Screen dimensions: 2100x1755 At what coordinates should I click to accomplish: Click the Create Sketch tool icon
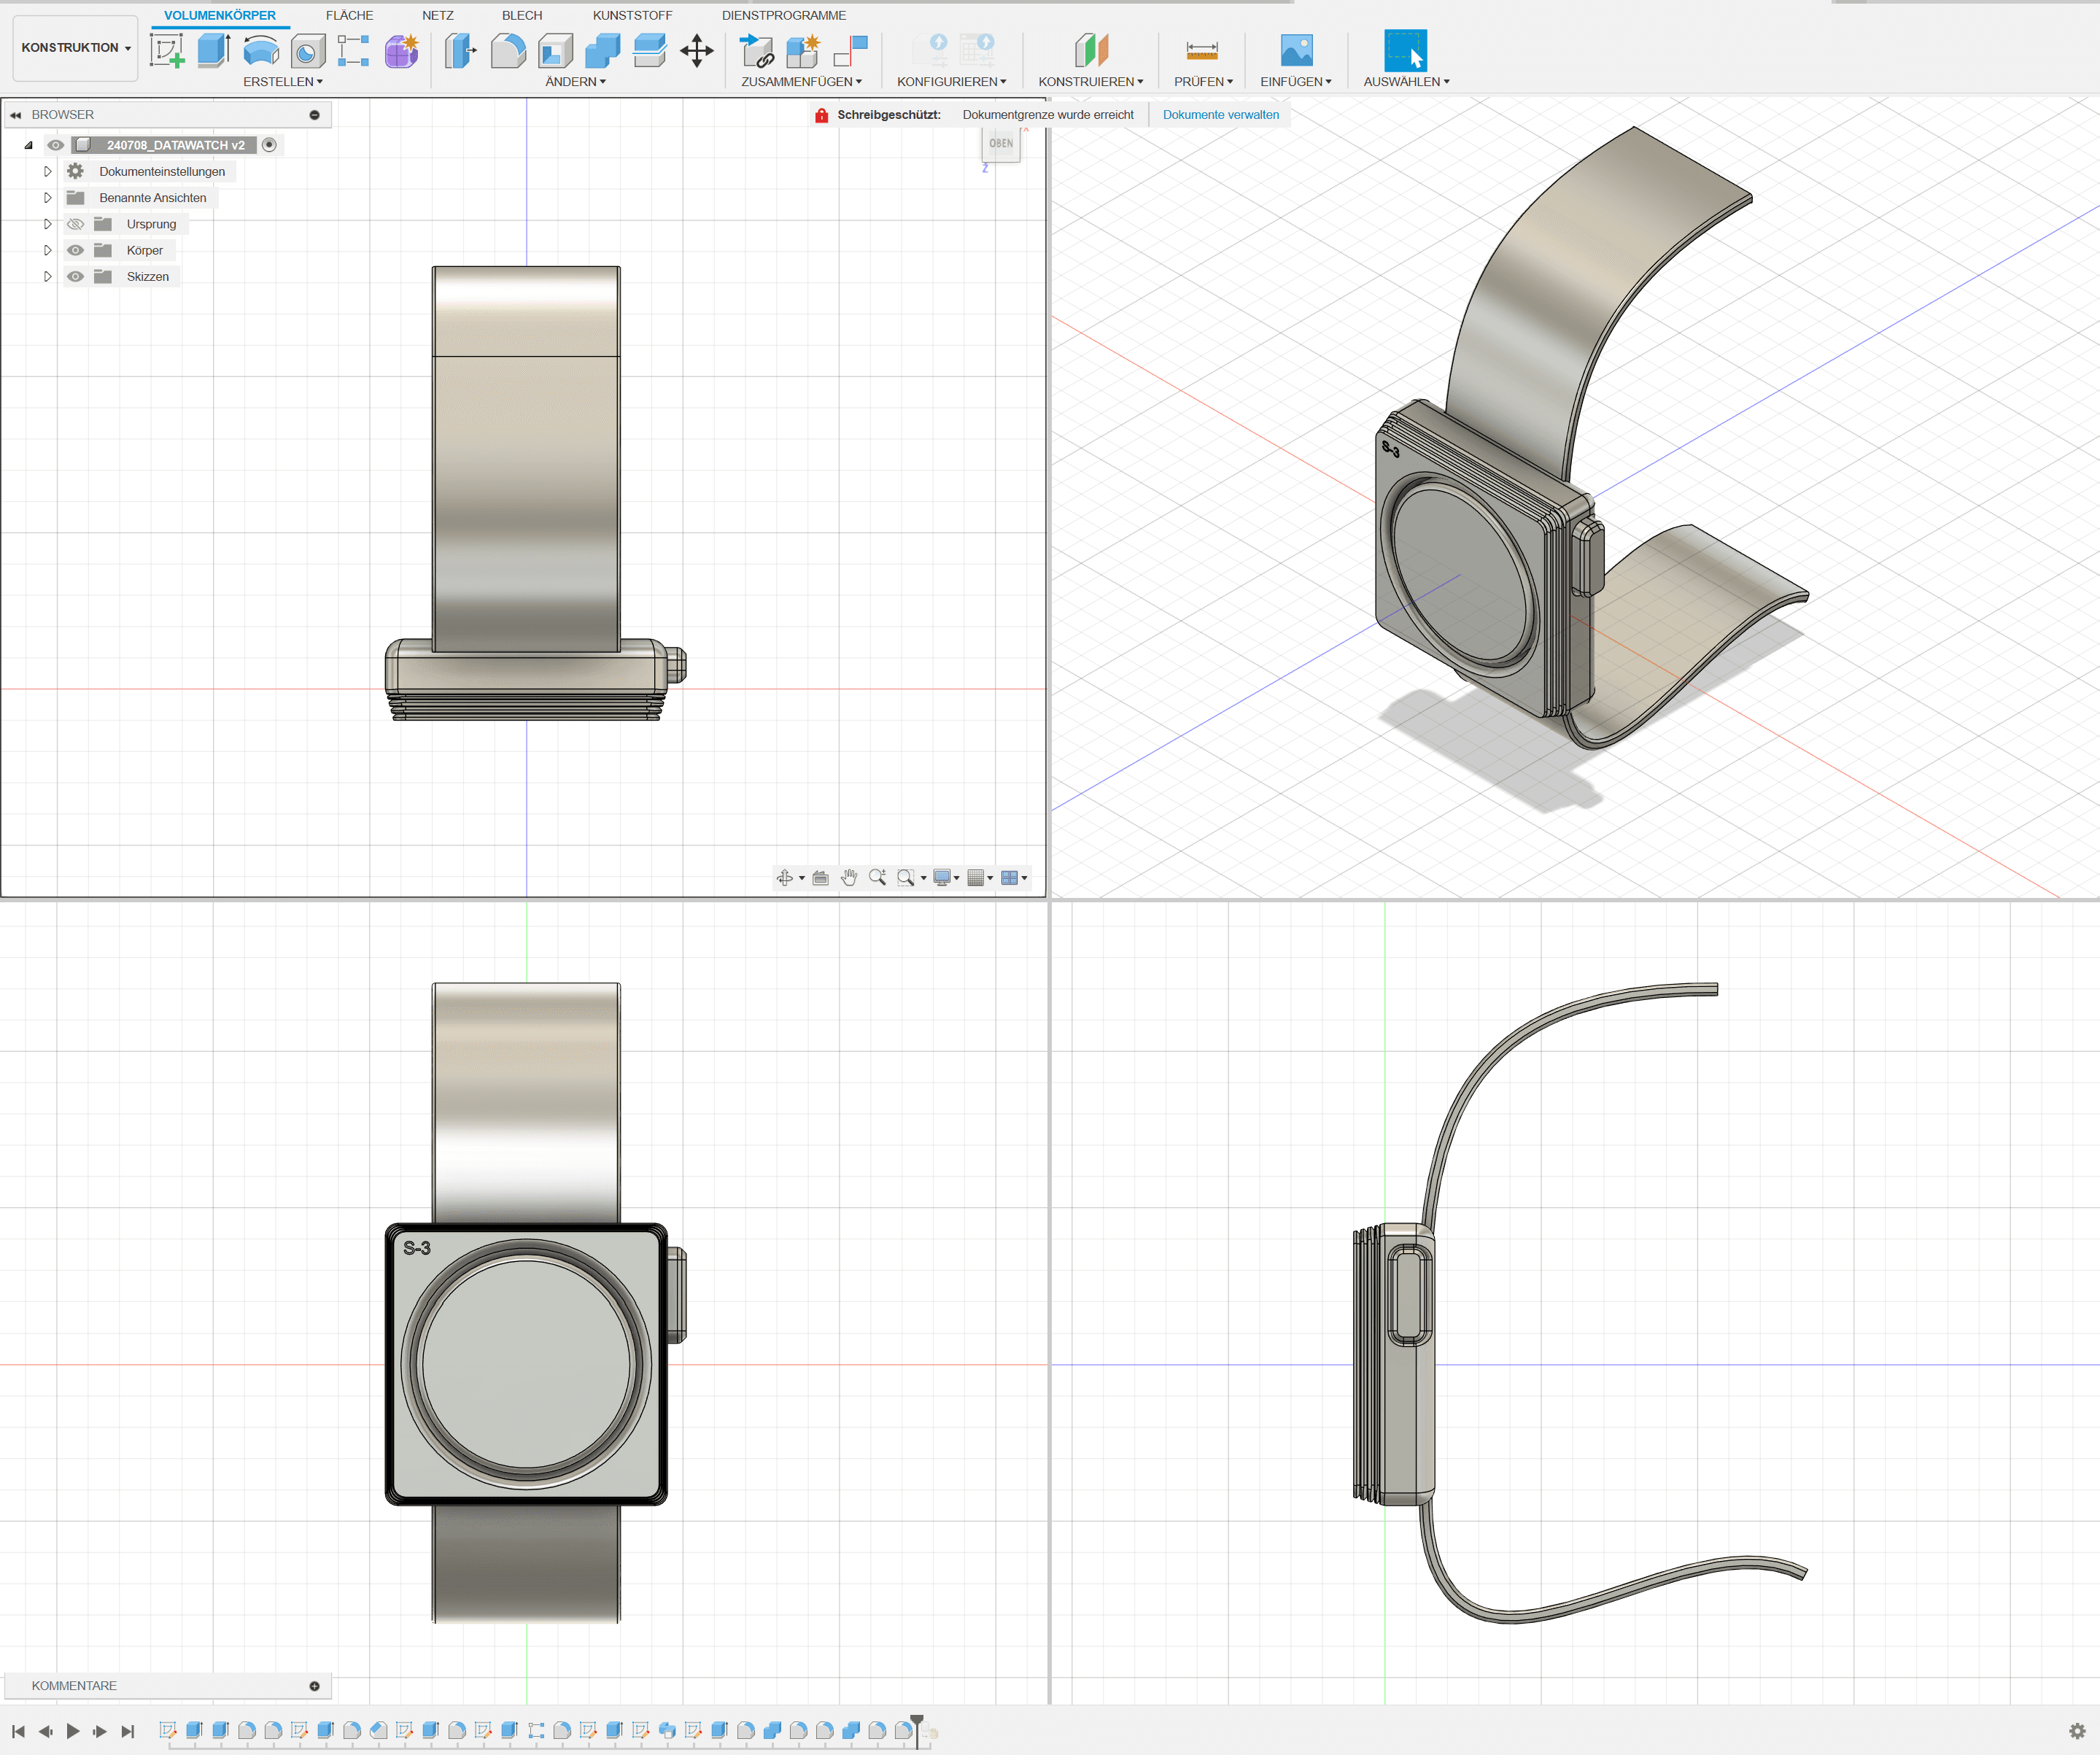(167, 50)
